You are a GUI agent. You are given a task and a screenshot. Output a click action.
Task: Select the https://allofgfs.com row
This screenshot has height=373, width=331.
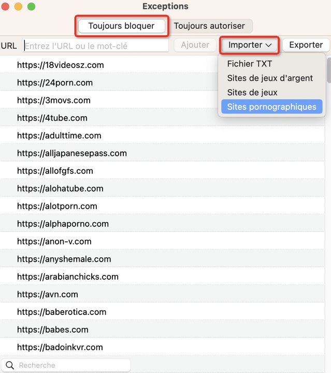[163, 170]
